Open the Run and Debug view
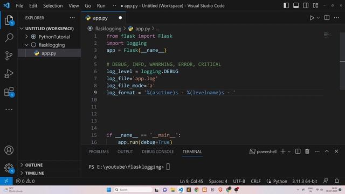 tap(9, 74)
